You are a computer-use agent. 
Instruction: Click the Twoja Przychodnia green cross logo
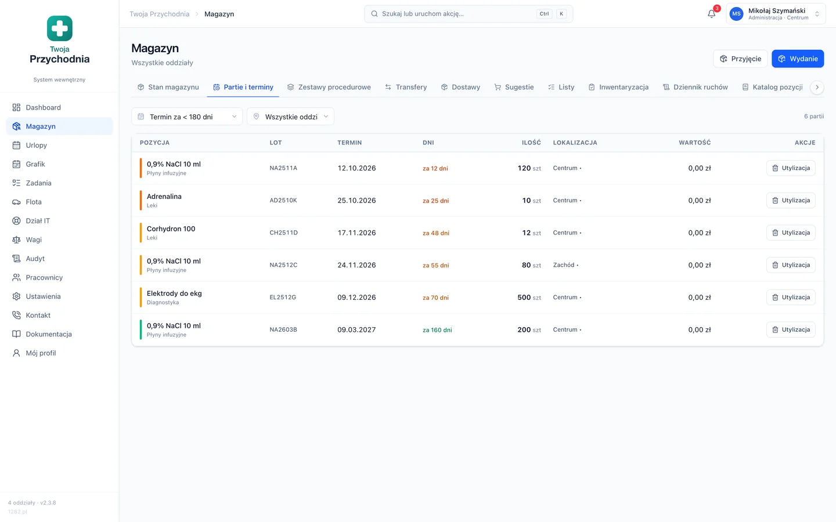click(x=60, y=28)
